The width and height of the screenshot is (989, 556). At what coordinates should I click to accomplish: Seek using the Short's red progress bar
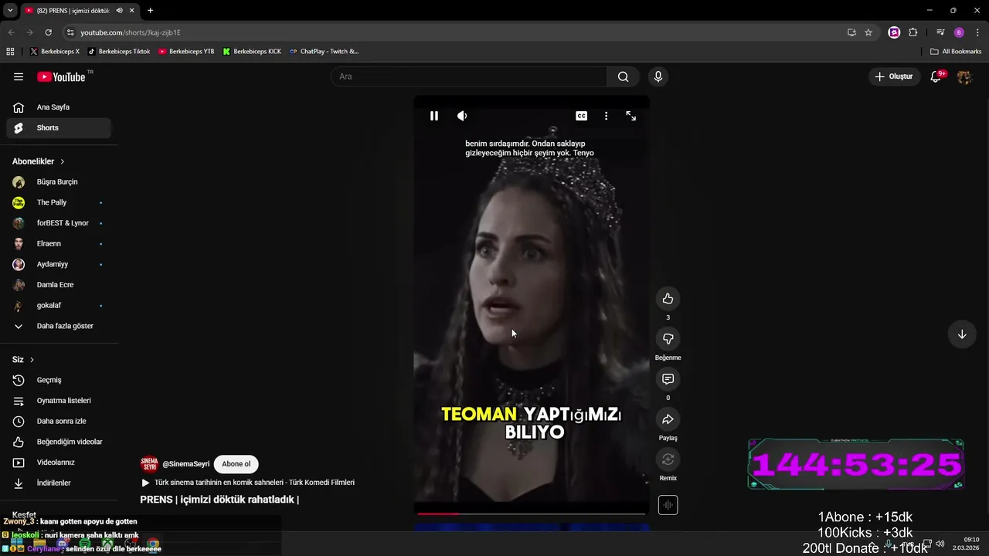pyautogui.click(x=532, y=513)
